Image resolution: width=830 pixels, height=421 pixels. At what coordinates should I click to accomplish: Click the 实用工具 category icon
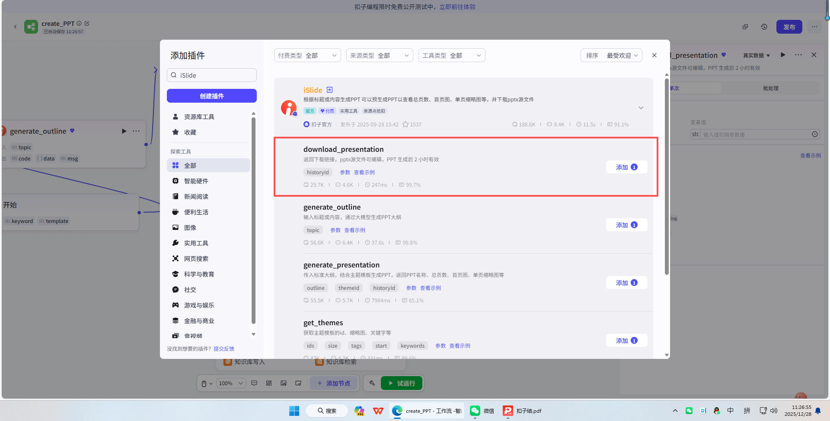(176, 243)
